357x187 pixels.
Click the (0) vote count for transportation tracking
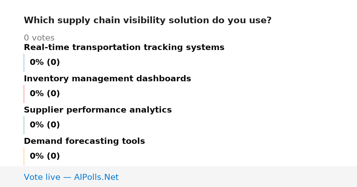coord(53,63)
